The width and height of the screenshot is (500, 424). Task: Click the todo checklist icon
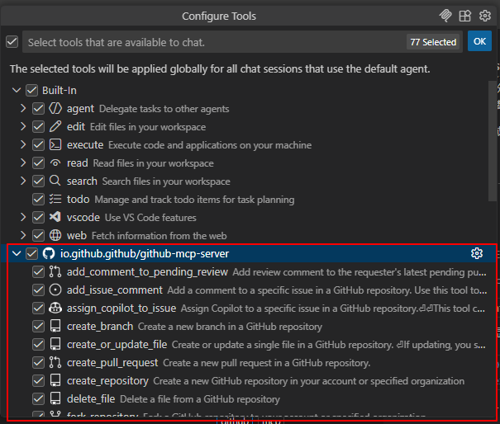pyautogui.click(x=55, y=200)
